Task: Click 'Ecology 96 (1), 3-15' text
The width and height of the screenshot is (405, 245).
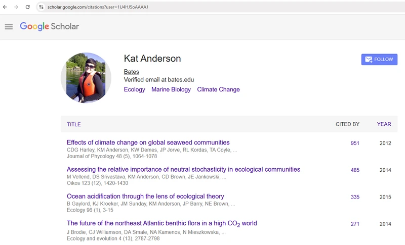Action: [x=90, y=210]
